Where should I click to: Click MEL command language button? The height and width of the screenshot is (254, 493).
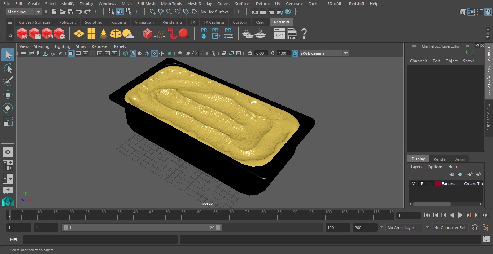coord(14,240)
